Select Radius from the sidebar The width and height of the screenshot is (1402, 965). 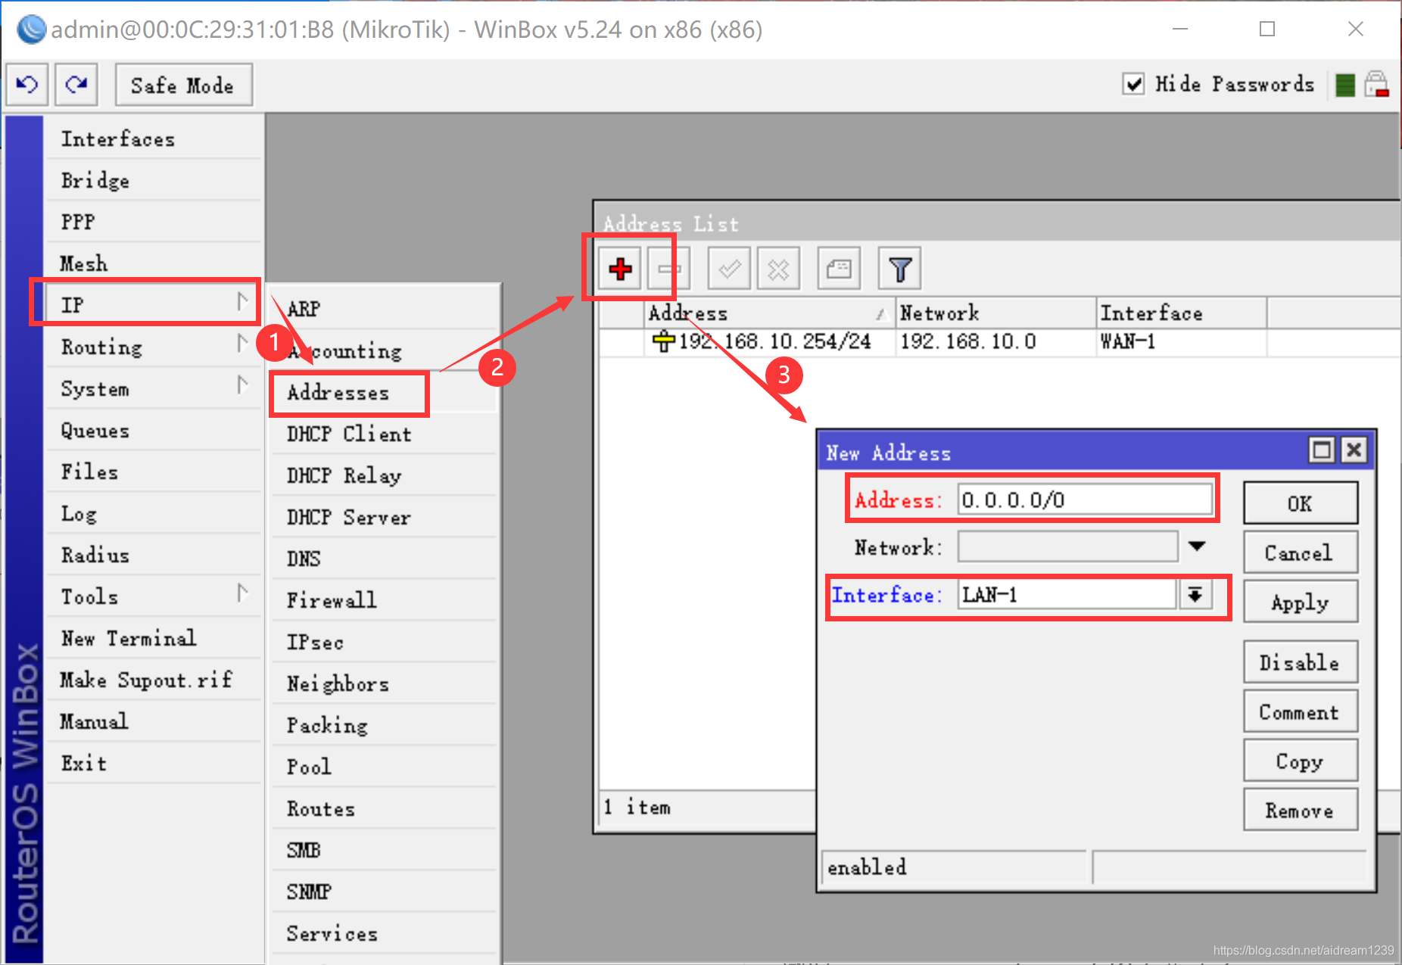154,555
